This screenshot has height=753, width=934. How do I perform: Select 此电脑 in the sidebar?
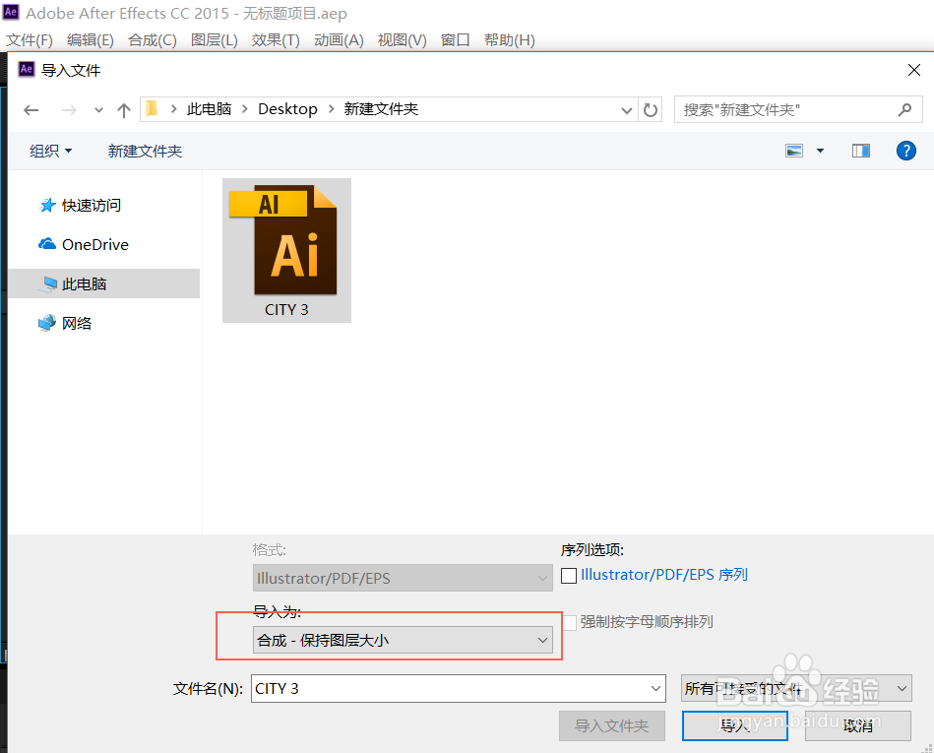(104, 283)
